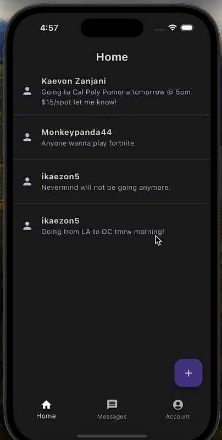Click the Home title header
This screenshot has height=440, width=222.
coord(112,57)
